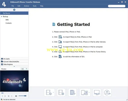Click the Convert Video/Audio/Disc icon
The image size is (128, 101).
coord(2,62)
